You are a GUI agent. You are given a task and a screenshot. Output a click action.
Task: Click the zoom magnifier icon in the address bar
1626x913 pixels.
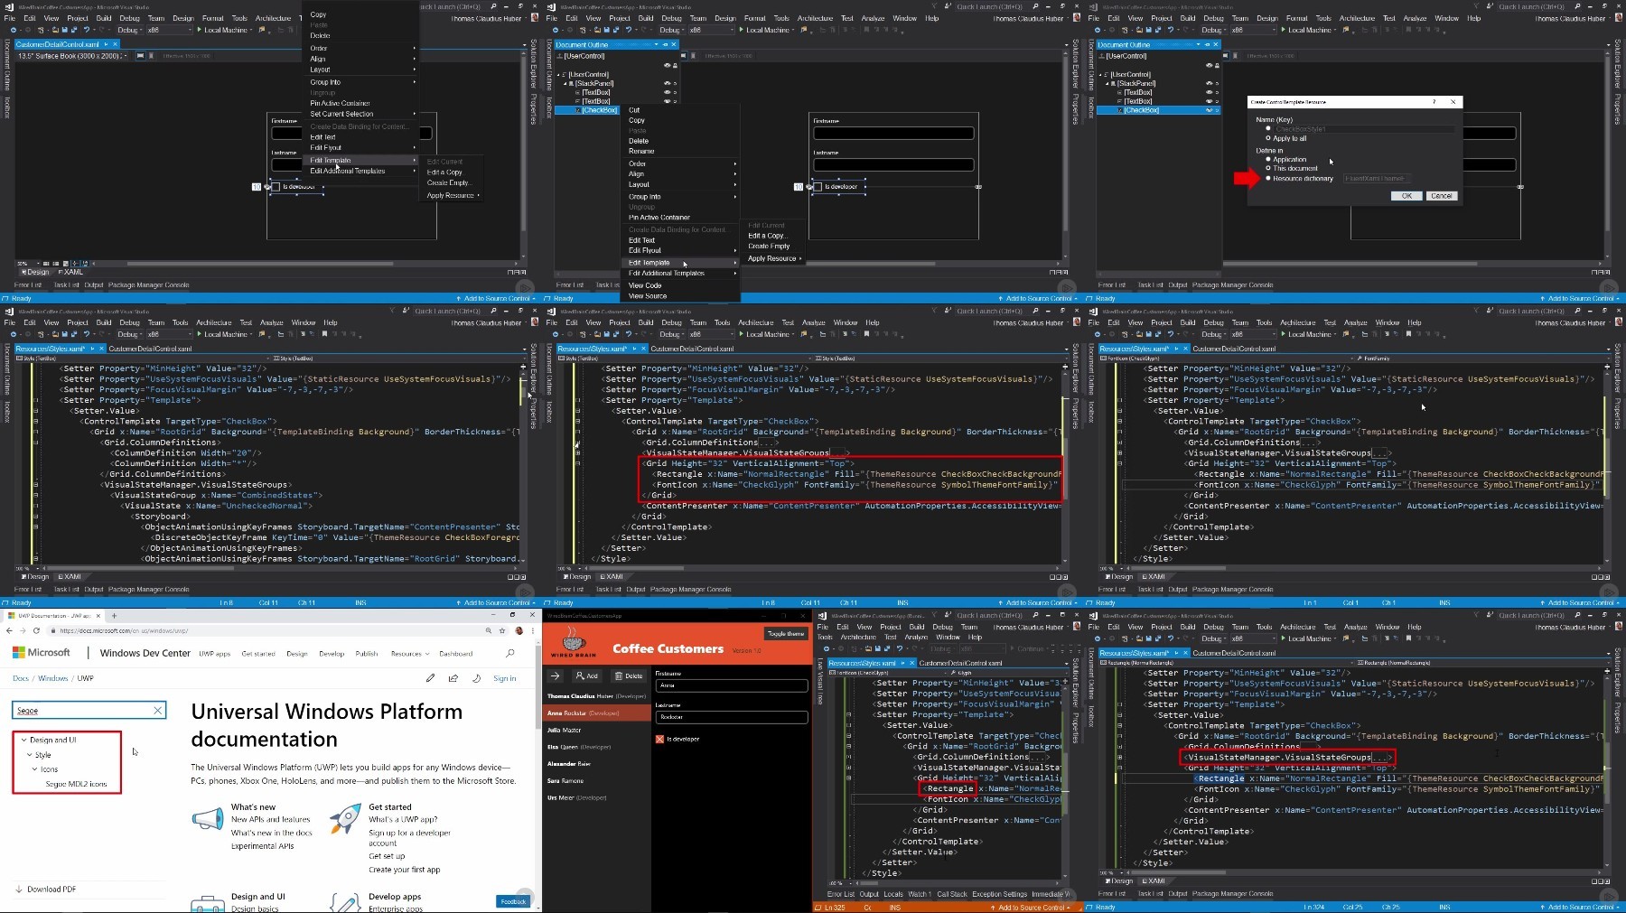click(489, 630)
